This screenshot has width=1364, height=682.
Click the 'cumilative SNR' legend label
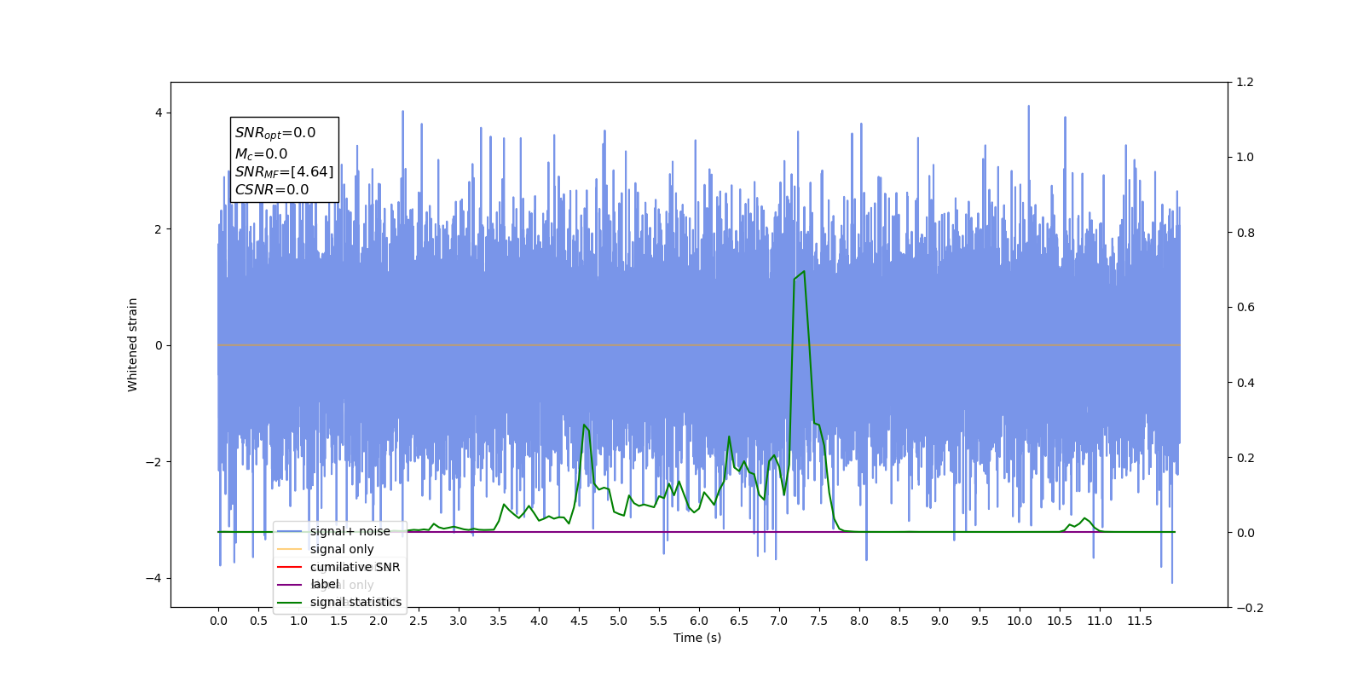click(x=355, y=567)
